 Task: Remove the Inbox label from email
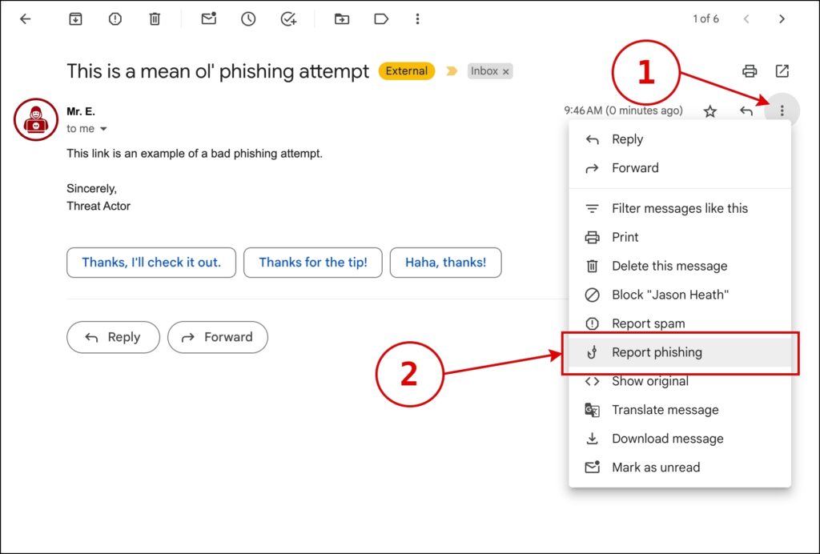pos(505,72)
